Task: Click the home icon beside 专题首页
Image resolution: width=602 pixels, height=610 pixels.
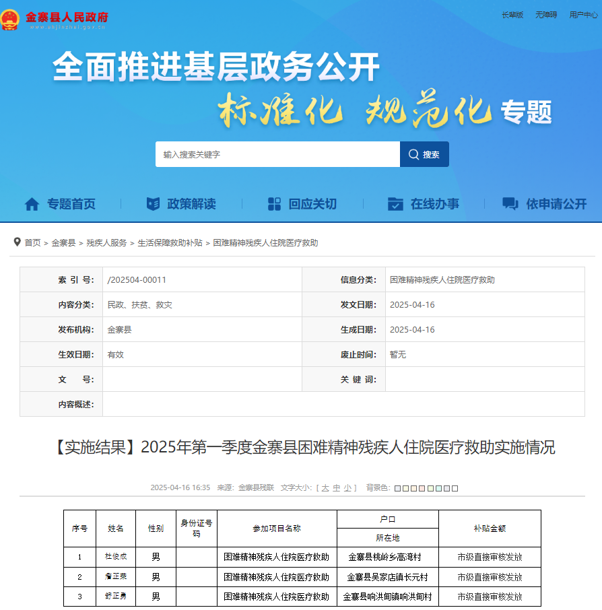Action: click(x=32, y=204)
